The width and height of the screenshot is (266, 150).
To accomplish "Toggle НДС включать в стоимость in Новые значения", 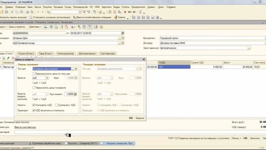I will [x=34, y=110].
